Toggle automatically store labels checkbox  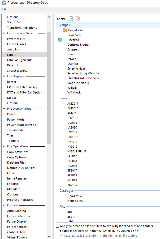click(x=61, y=236)
